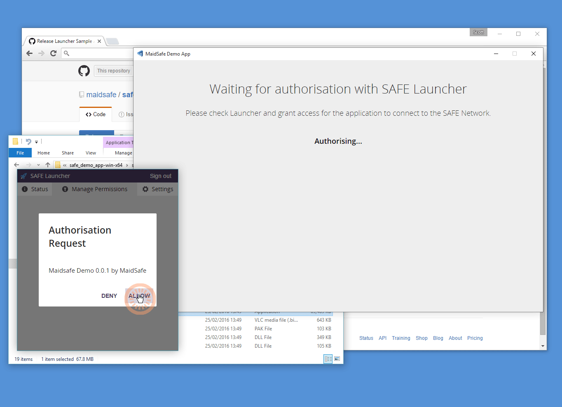Click the Settings gear icon in Launcher
Screen dimensions: 562x407
tap(145, 189)
